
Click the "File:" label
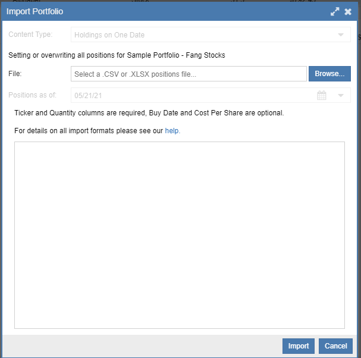[15, 74]
